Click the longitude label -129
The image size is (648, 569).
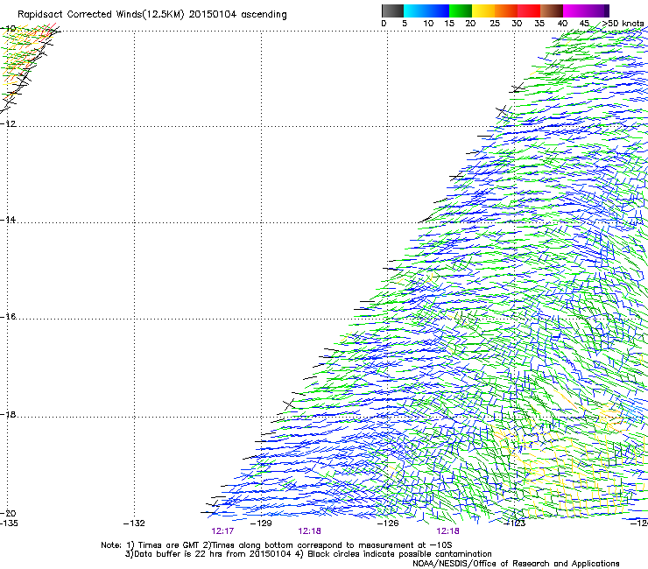coord(261,523)
